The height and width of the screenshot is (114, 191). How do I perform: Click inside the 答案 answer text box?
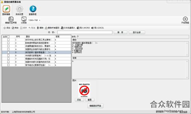[130, 69]
